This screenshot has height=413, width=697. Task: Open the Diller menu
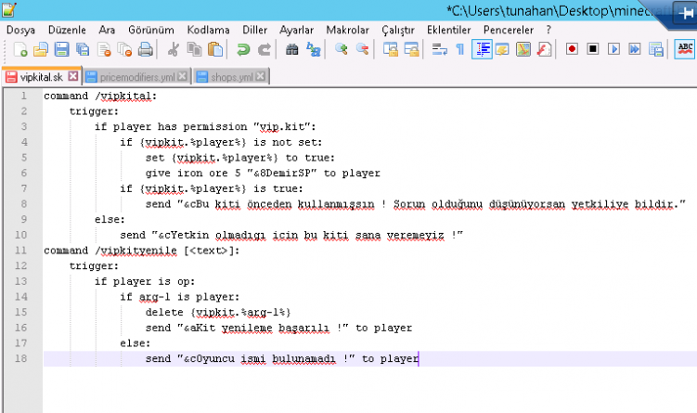pos(254,30)
